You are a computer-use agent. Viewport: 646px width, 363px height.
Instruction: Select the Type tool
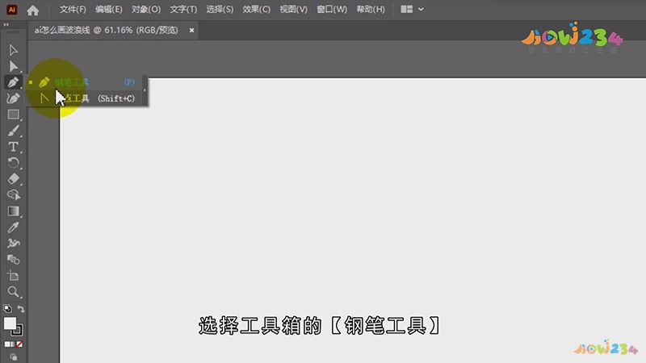tap(13, 147)
